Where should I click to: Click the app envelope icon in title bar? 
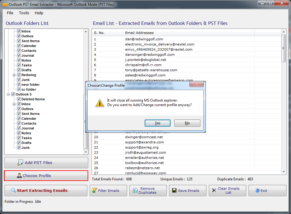(5, 5)
